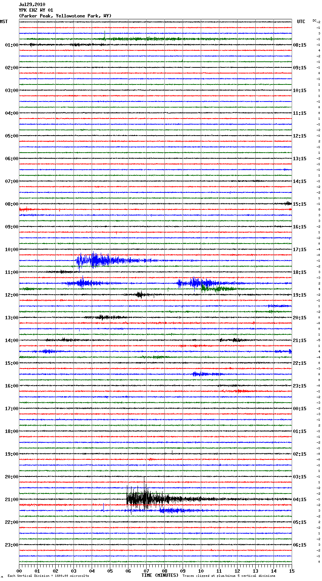
Task: Select the 01:00 MST time label
Action: tap(12, 45)
